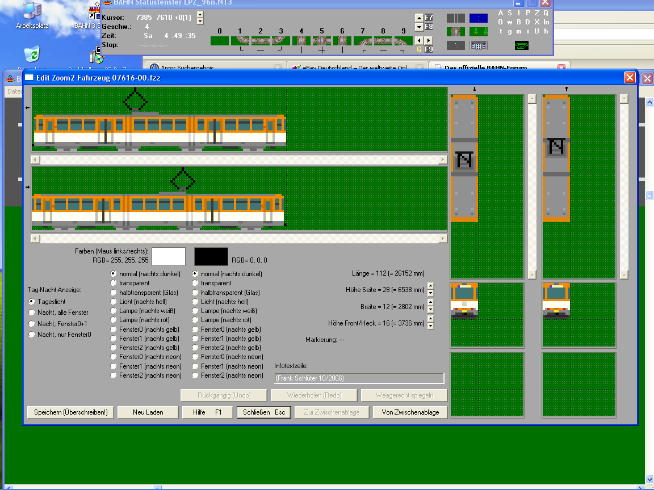Select curved track element 9

[x=403, y=41]
